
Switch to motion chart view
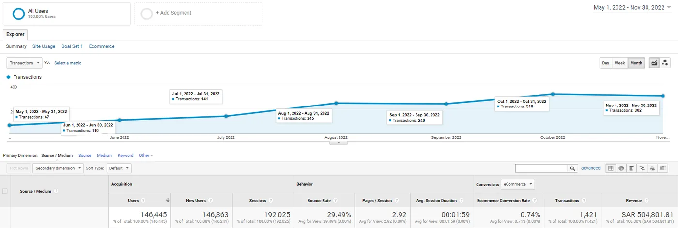coord(665,63)
